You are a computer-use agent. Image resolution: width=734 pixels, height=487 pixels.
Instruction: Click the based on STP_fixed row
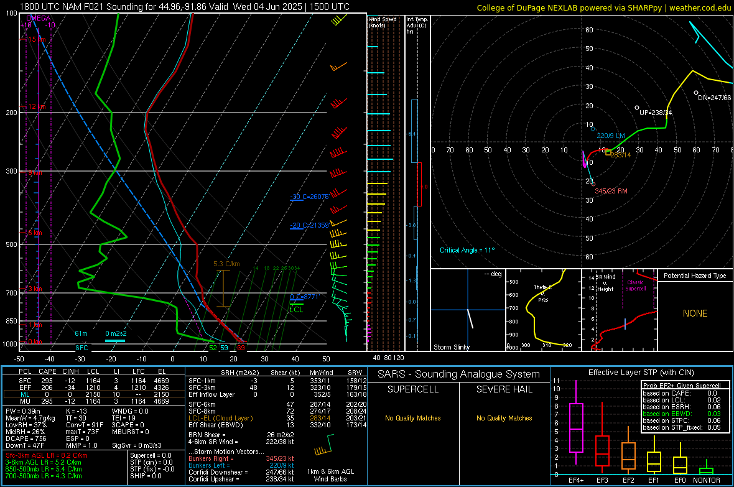pos(682,427)
